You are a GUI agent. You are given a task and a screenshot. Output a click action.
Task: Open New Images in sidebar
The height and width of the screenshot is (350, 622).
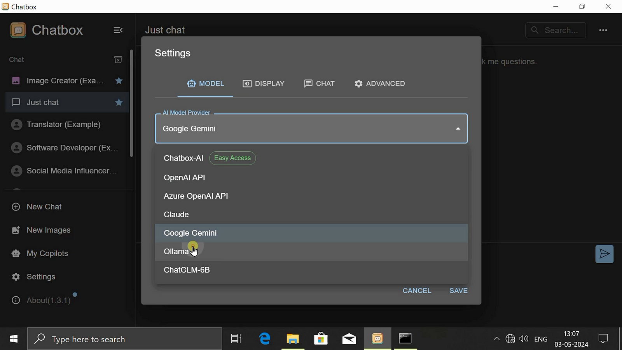(x=48, y=230)
